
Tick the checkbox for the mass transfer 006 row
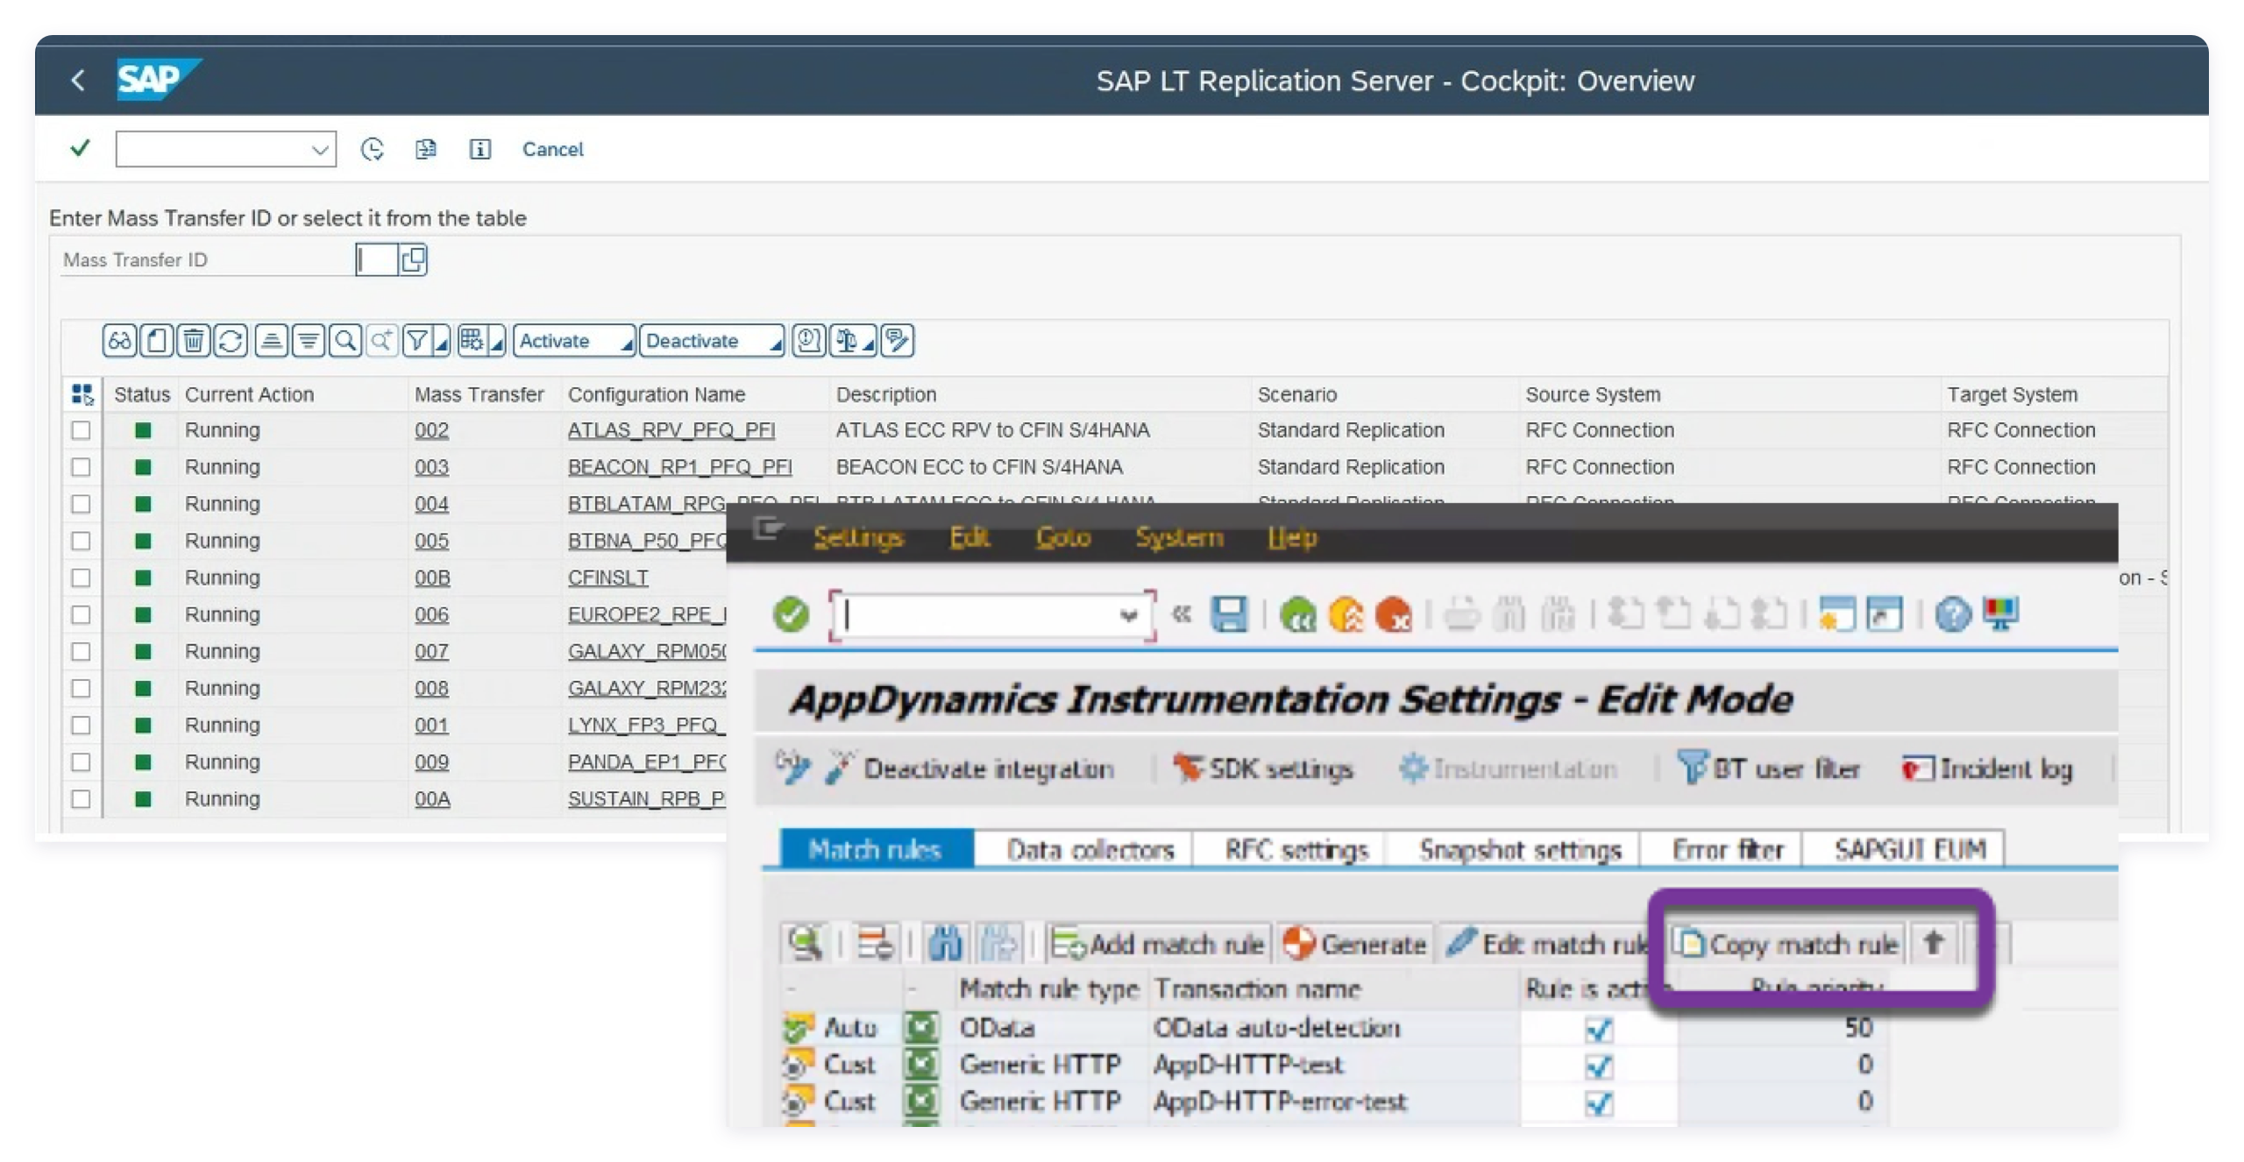click(x=81, y=614)
